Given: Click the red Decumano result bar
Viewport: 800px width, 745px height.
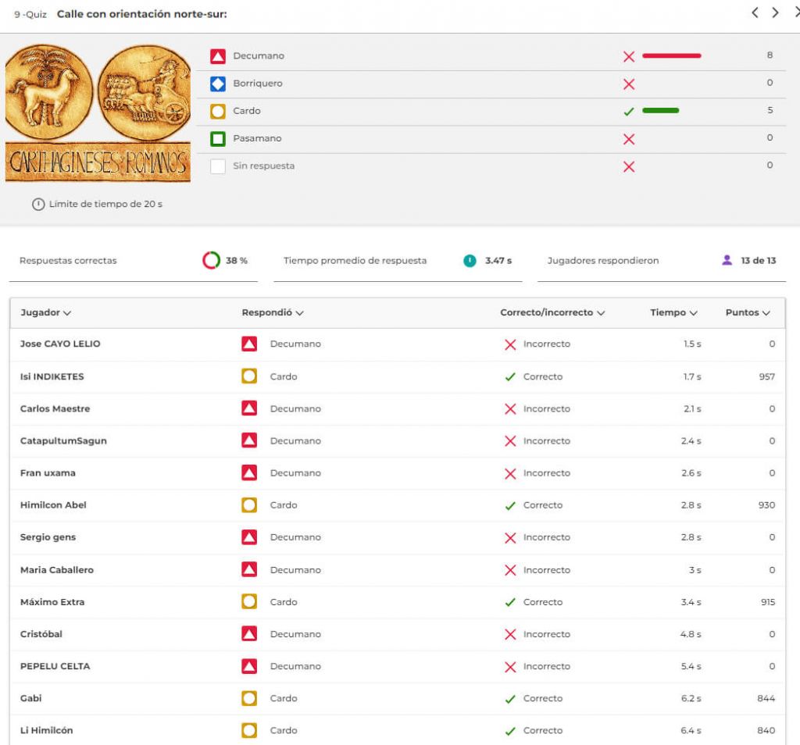Looking at the screenshot, I should click(x=671, y=56).
